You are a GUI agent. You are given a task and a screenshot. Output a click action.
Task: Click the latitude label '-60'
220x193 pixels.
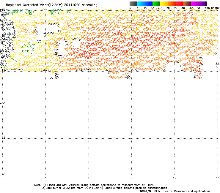pyautogui.click(x=3, y=174)
